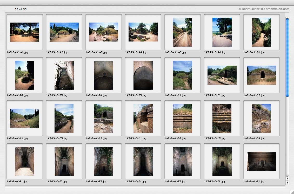This screenshot has width=294, height=194.
Task: Click the file name text 1A3-EA-C-E4.jpg
Action: coord(136,182)
